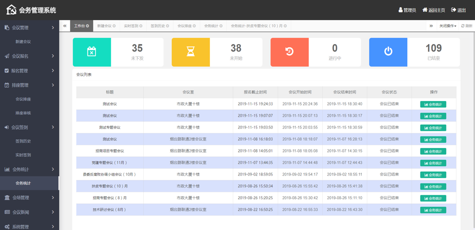Expand the 会场管理 sidebar menu
475x230 pixels.
pyautogui.click(x=29, y=198)
